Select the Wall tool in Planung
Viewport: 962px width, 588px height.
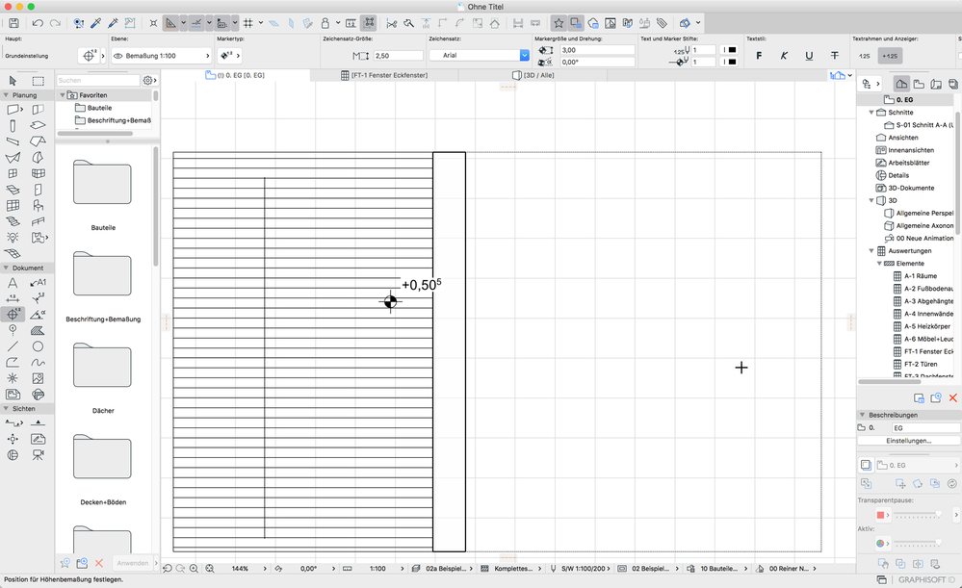13,110
